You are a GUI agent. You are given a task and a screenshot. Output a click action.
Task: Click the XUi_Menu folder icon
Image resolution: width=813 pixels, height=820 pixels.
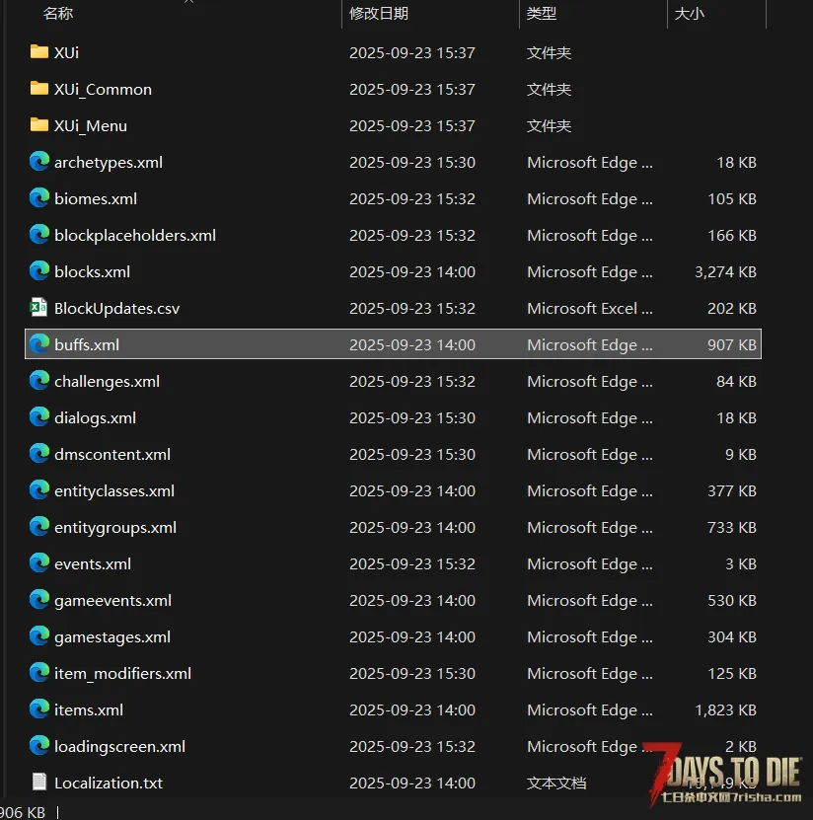39,125
